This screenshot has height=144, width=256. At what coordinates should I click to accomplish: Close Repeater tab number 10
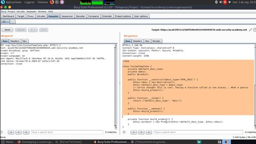pyautogui.click(x=8, y=22)
